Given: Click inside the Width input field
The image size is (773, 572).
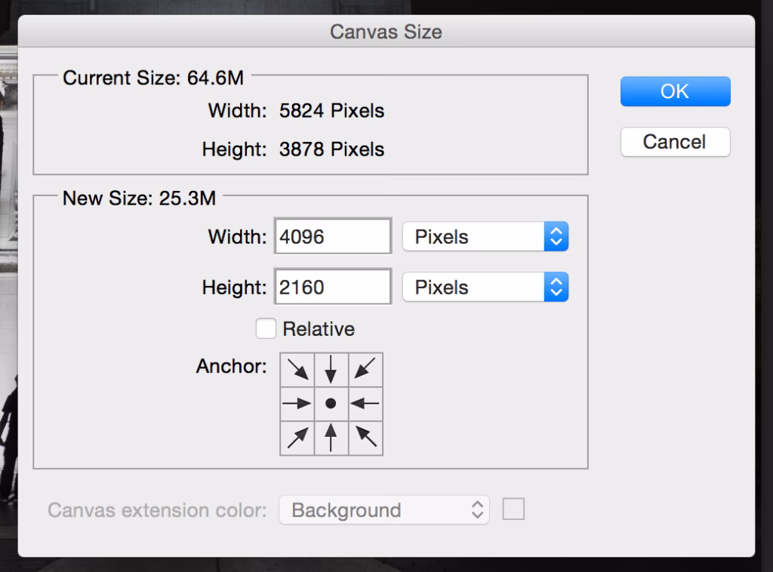Looking at the screenshot, I should click(332, 235).
